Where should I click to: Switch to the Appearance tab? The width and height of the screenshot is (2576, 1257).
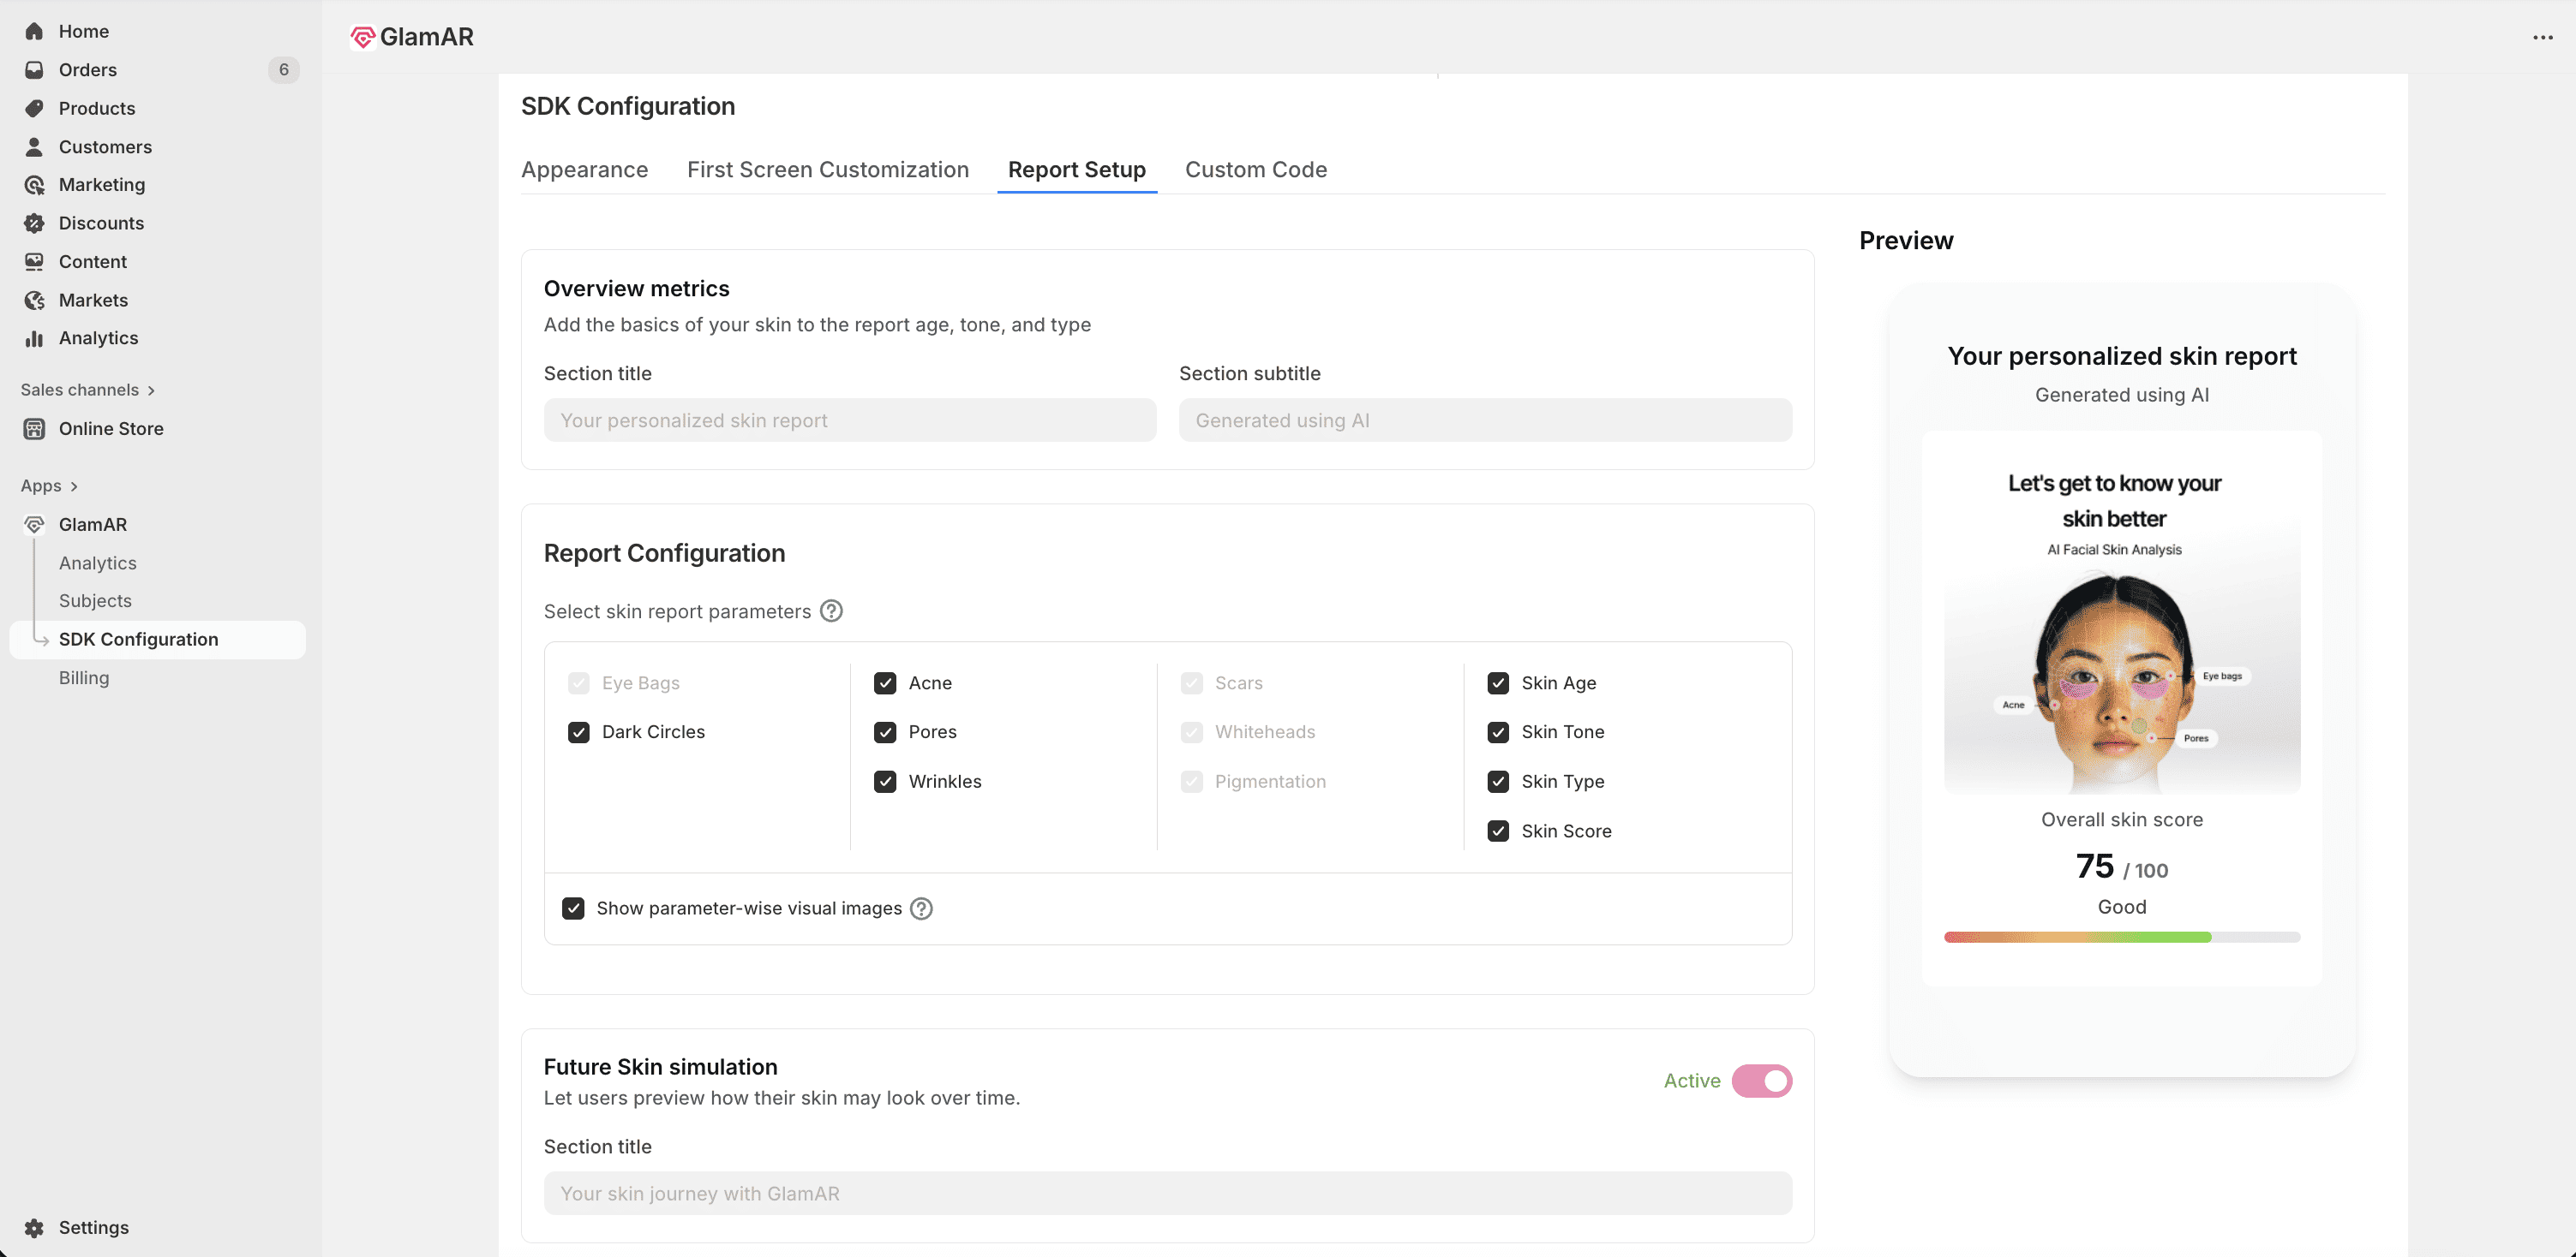[x=584, y=170]
